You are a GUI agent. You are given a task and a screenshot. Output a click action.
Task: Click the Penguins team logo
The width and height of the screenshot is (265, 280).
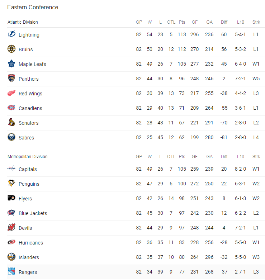[11, 183]
